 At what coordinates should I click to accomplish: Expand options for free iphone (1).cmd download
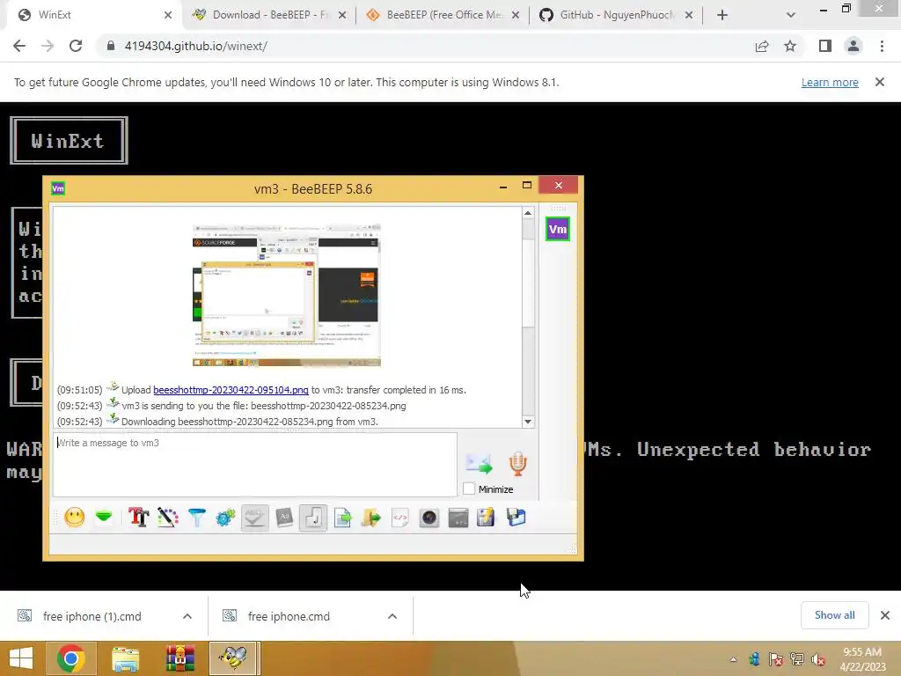tap(187, 616)
